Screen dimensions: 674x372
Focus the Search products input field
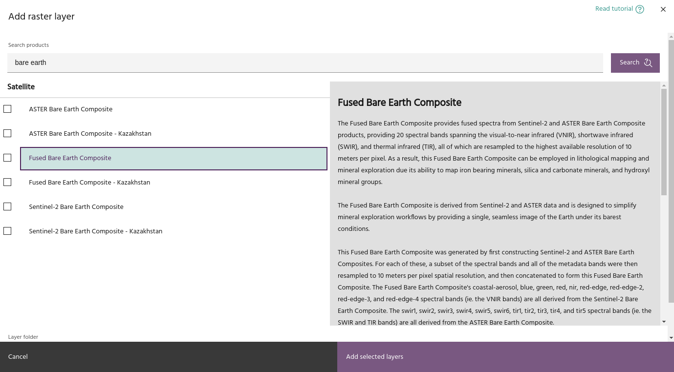click(x=305, y=62)
